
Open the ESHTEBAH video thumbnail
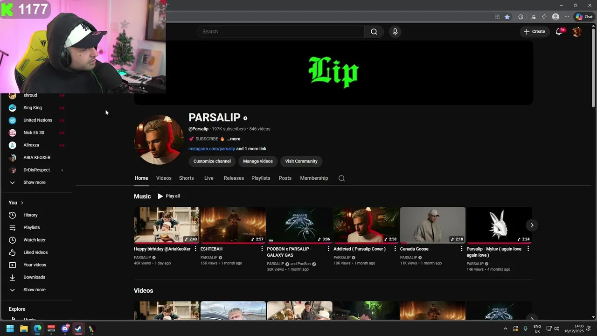pos(233,225)
